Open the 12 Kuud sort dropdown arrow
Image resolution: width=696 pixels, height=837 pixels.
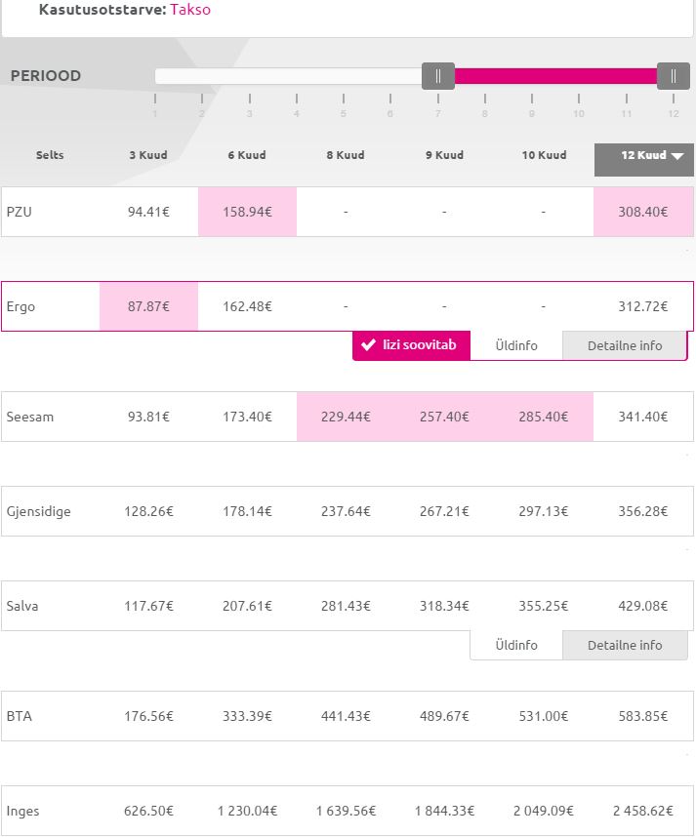677,156
